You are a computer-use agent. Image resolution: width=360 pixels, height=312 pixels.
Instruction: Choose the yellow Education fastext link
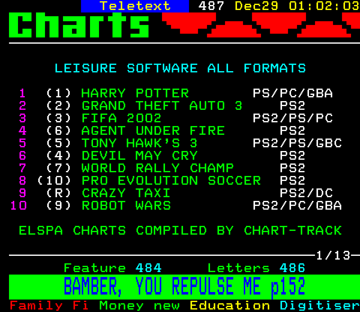230,306
